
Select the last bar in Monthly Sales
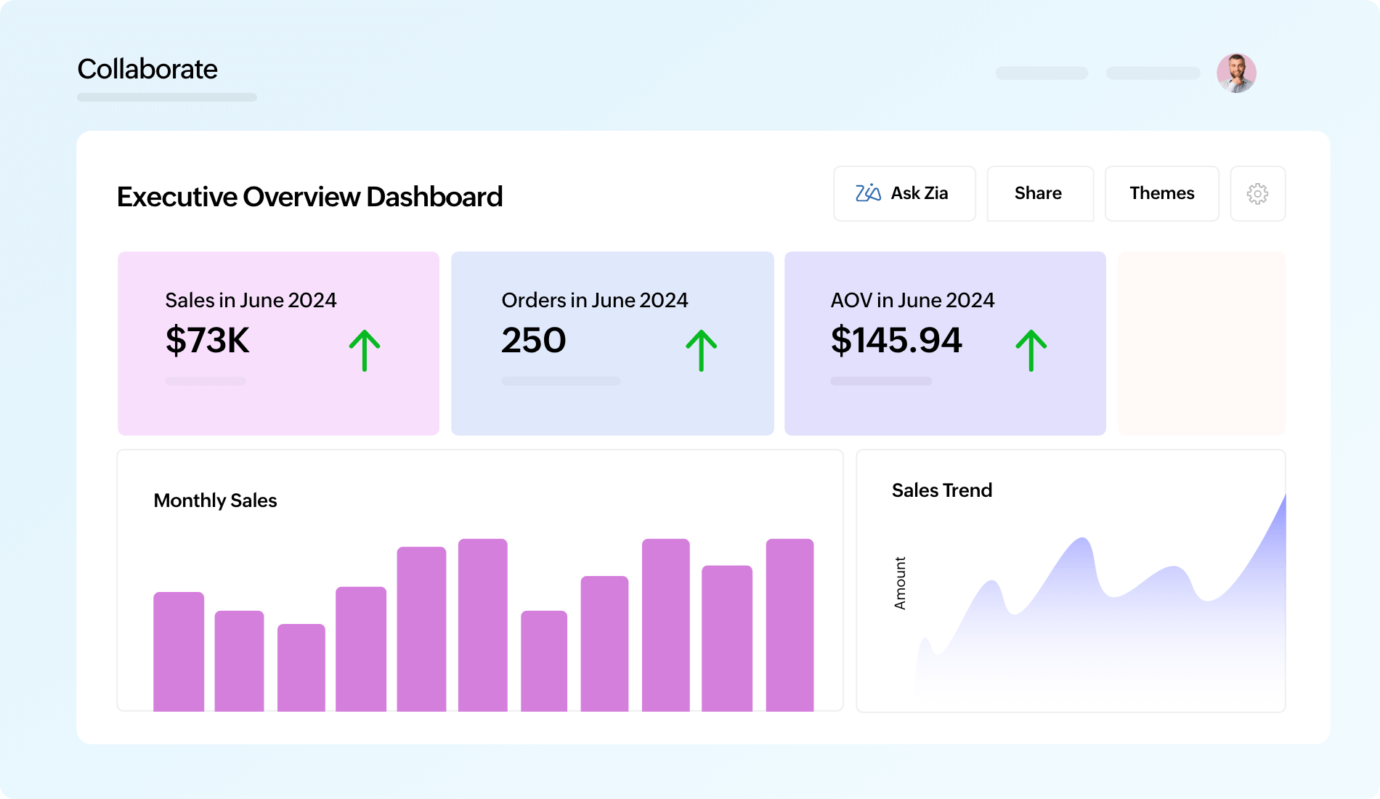point(790,625)
